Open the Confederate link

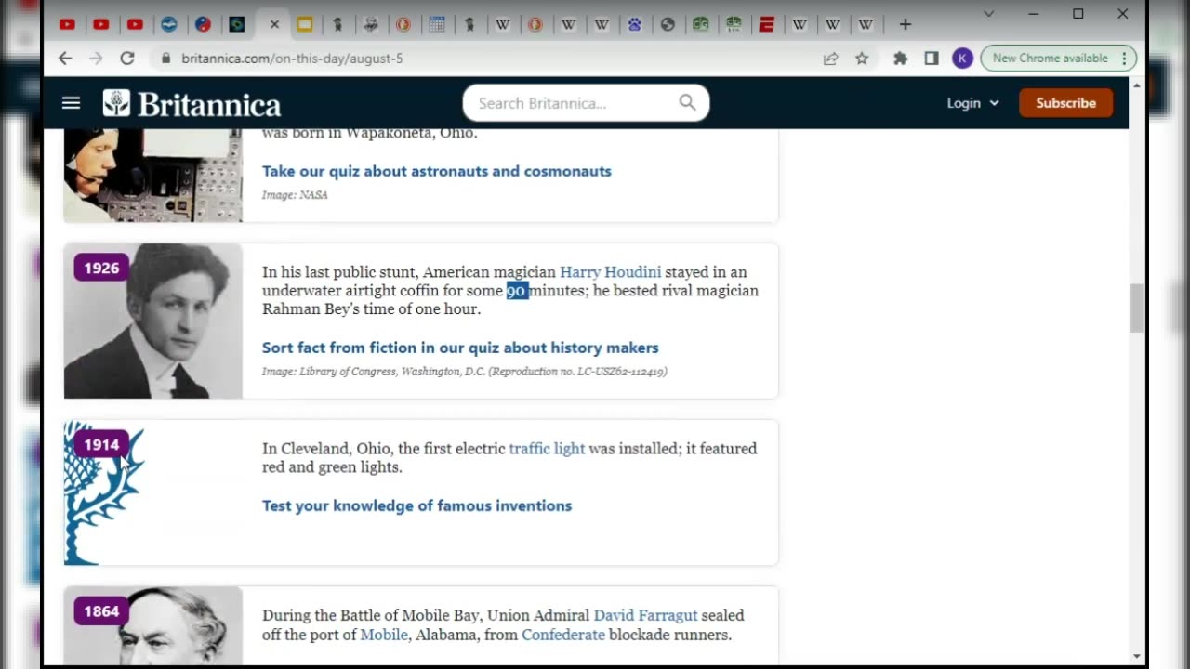click(563, 635)
